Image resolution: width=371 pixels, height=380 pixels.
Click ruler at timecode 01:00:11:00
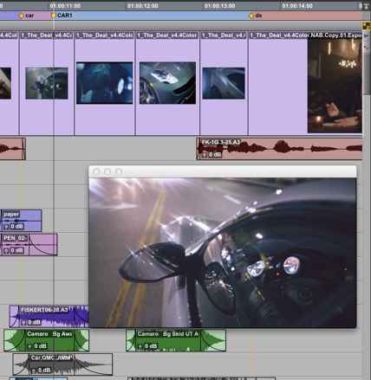pyautogui.click(x=65, y=6)
